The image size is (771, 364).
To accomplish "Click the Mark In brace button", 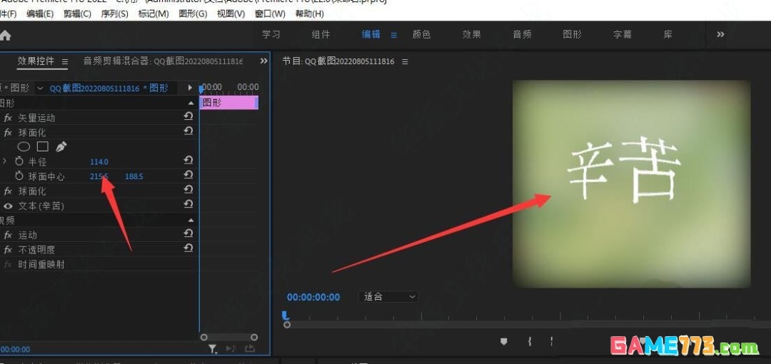I will tap(530, 341).
